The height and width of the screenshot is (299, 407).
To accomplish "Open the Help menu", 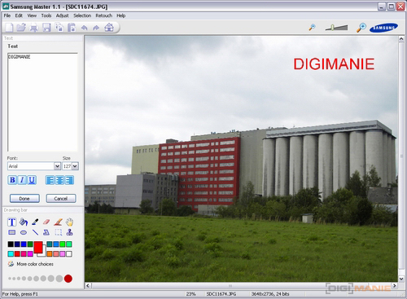I will pos(121,15).
